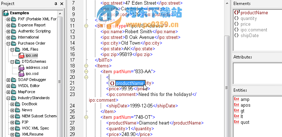Insert the quot entity
282x137 pixels.
click(245, 122)
